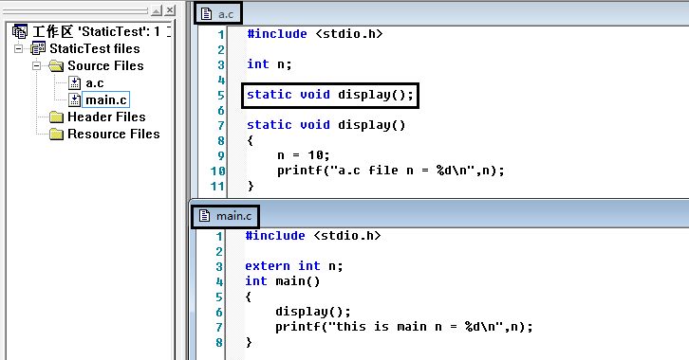689x360 pixels.
Task: Click the 'display();' call in main.c
Action: click(x=313, y=312)
